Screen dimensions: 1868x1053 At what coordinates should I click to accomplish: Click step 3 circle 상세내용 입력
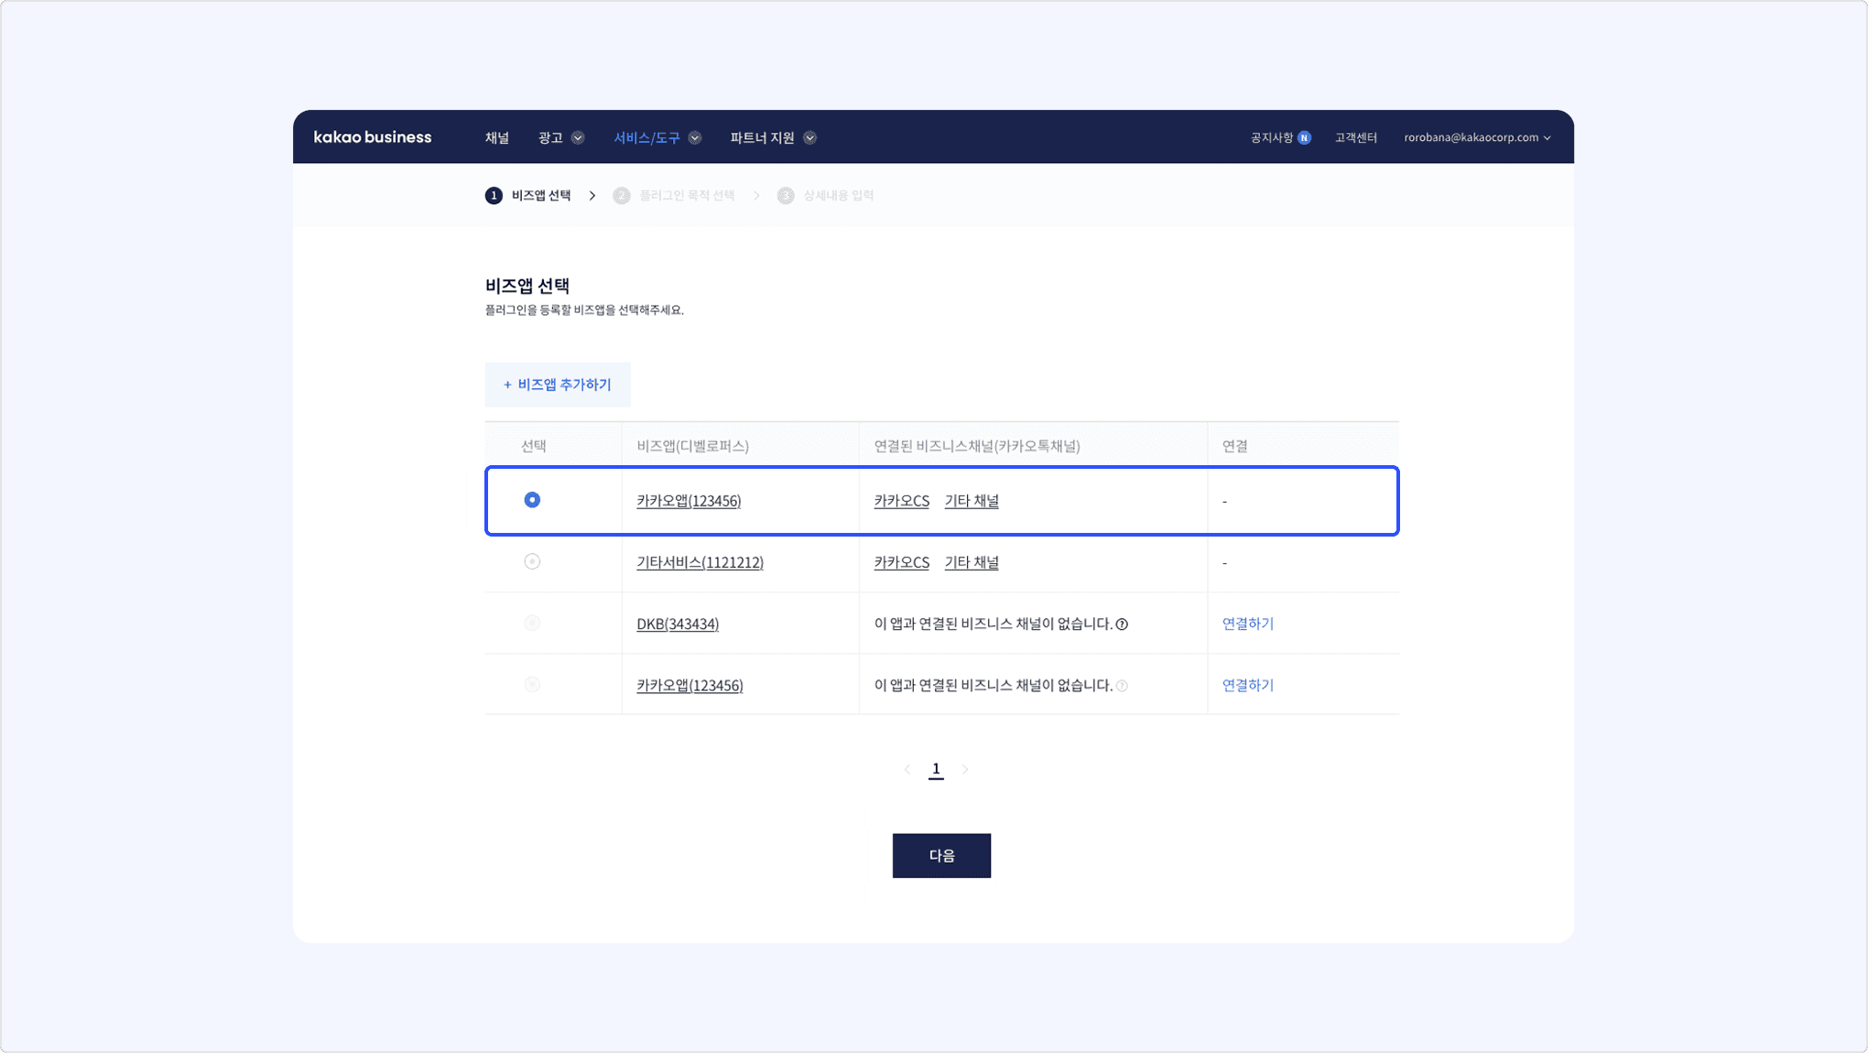786,195
